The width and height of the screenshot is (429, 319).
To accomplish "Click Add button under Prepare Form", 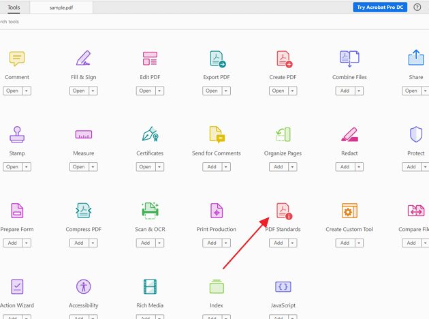I will click(12, 243).
